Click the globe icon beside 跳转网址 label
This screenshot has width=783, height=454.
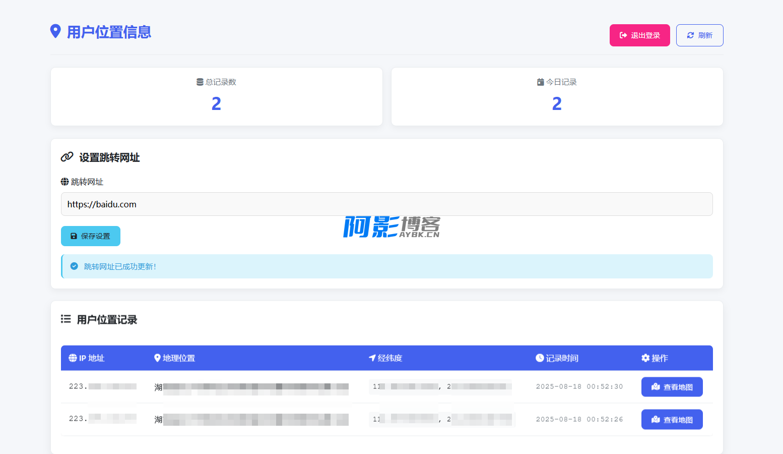tap(65, 182)
